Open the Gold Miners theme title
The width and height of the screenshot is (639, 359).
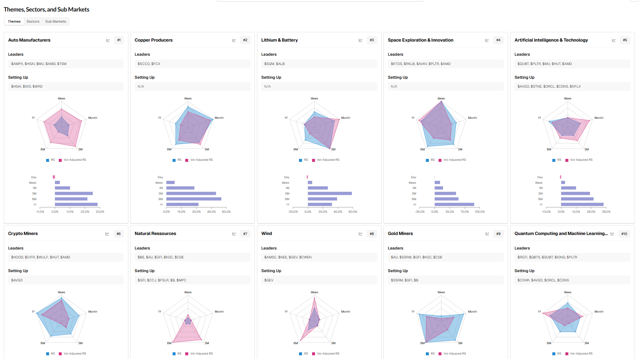pyautogui.click(x=401, y=234)
